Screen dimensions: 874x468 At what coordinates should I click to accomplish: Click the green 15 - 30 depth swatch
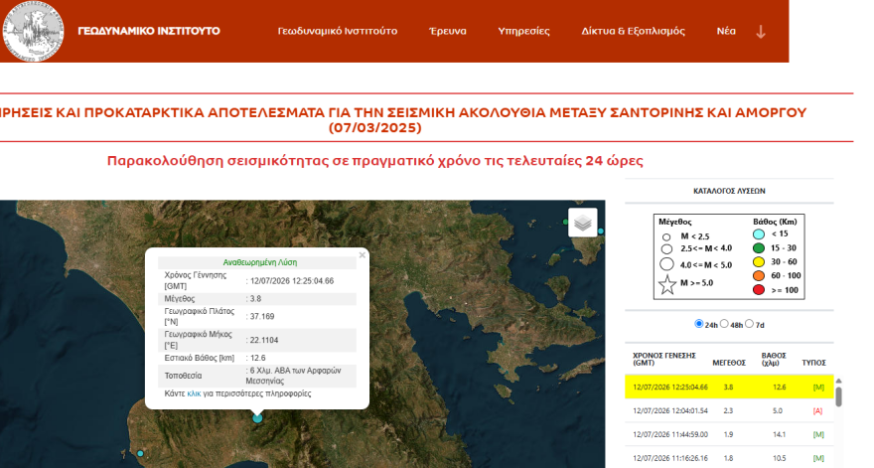point(759,248)
